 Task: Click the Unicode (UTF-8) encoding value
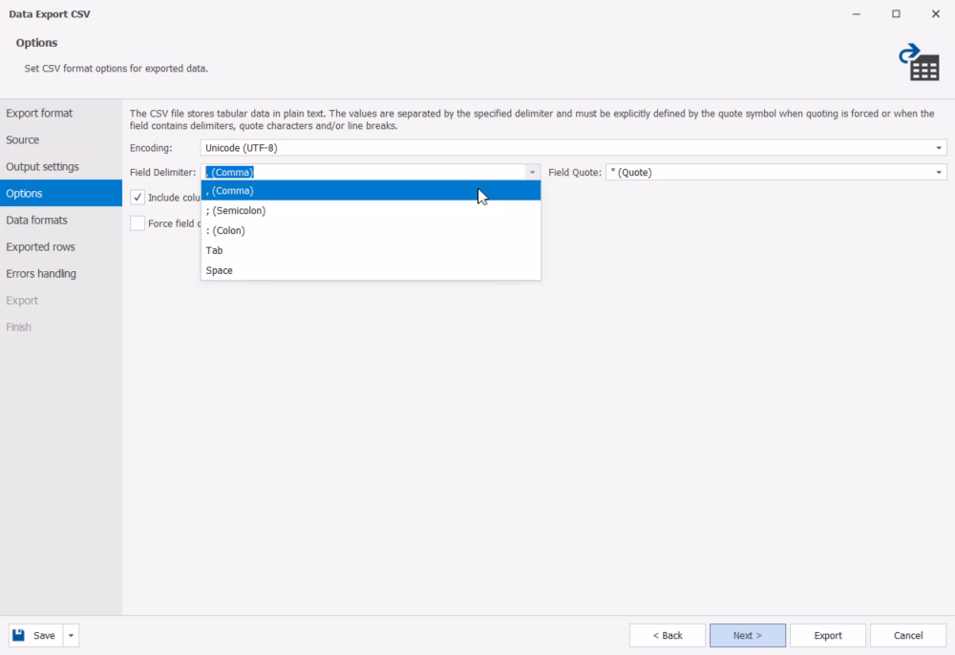(242, 148)
